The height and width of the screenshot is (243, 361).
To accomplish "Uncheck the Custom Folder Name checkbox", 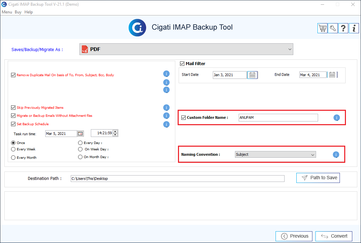I will 183,117.
